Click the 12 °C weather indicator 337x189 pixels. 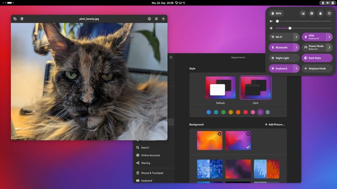point(180,3)
